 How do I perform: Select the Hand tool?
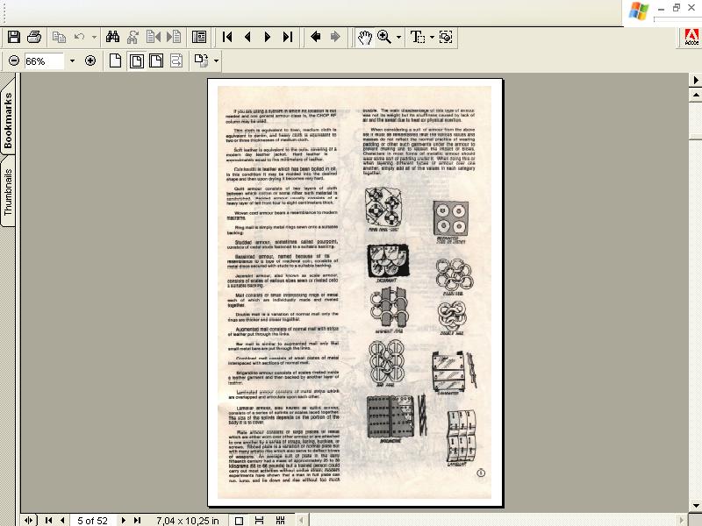pyautogui.click(x=365, y=37)
